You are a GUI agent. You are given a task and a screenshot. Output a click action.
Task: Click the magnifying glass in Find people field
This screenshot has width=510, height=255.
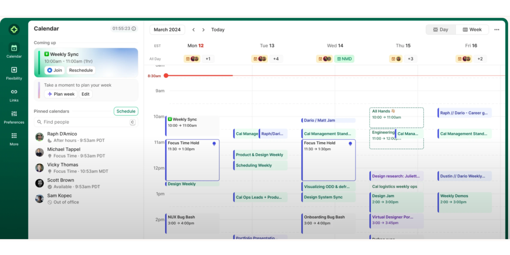(40, 122)
